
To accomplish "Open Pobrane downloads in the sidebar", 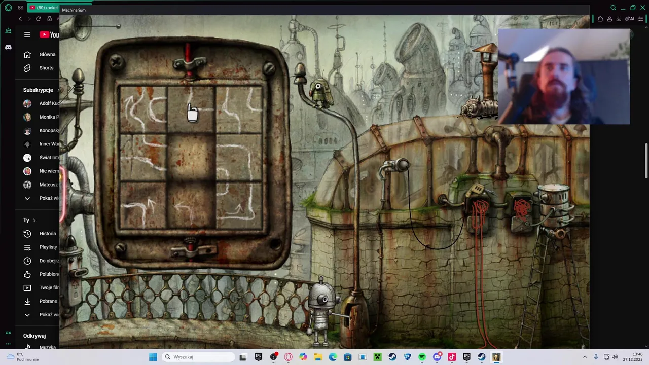I will point(41,301).
